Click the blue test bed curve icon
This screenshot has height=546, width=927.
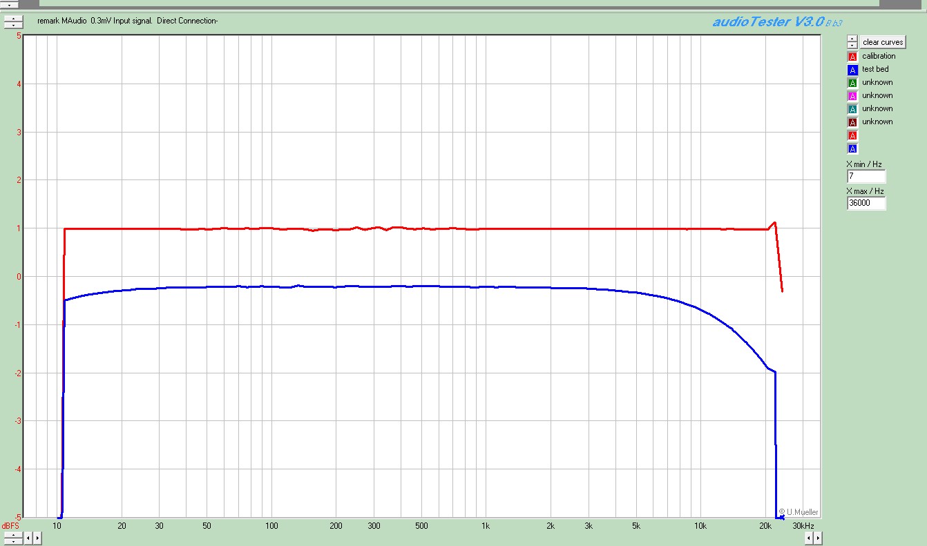pyautogui.click(x=852, y=70)
